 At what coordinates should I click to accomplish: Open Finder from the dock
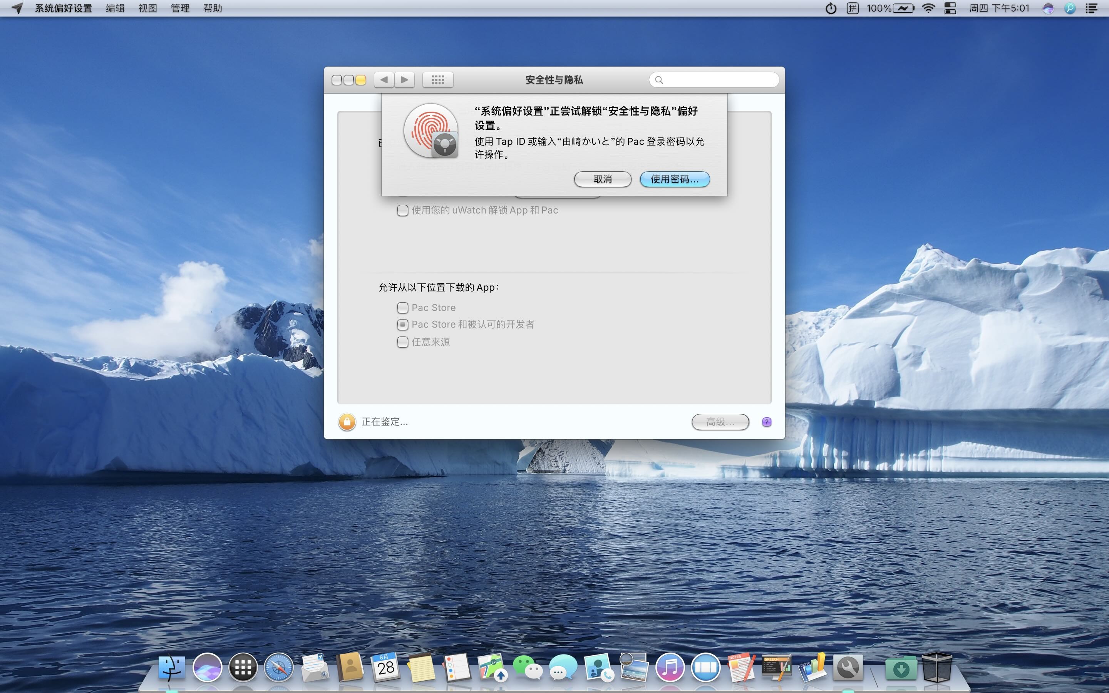[172, 667]
